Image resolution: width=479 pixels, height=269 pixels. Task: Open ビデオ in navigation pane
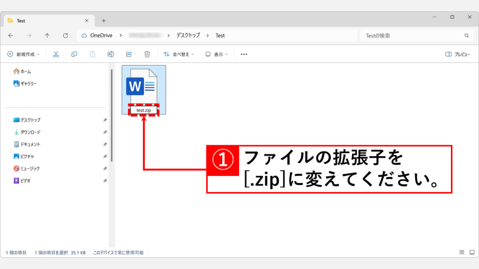22,181
